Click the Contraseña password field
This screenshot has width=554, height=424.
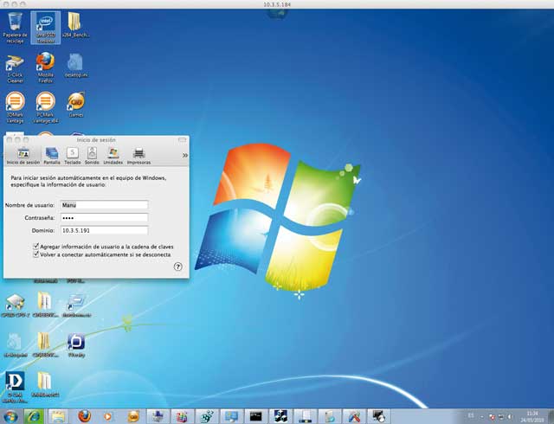click(x=104, y=218)
